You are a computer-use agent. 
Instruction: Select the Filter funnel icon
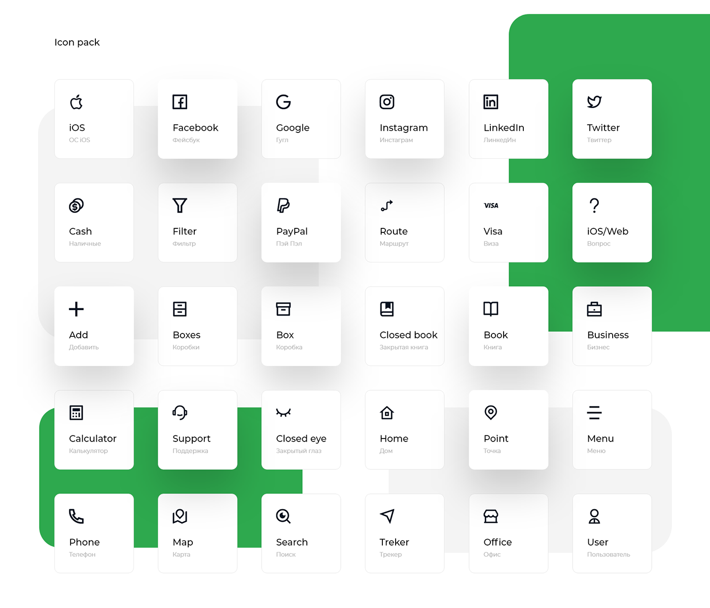tap(180, 206)
